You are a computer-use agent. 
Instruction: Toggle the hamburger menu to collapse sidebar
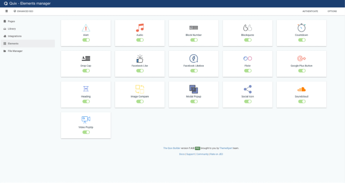[6, 11]
